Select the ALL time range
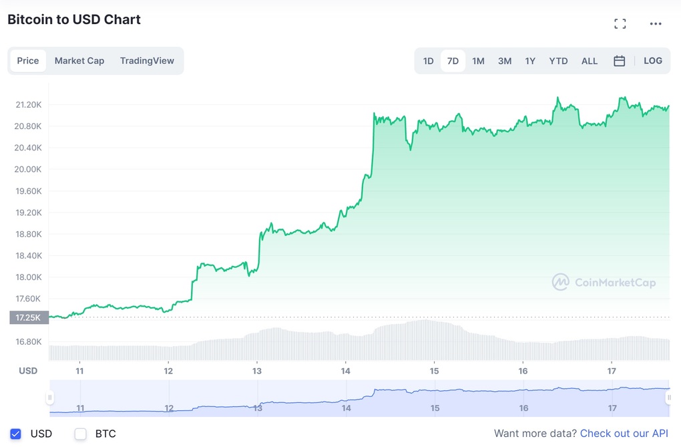 tap(590, 61)
